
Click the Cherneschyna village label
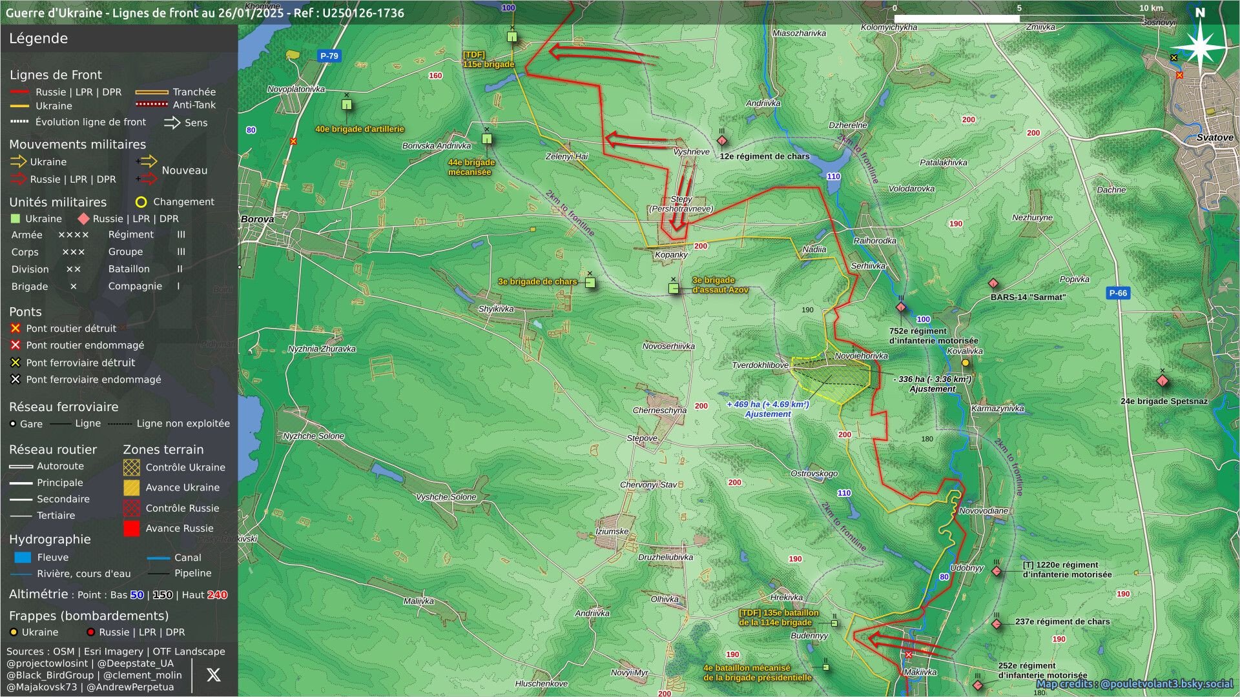pyautogui.click(x=659, y=410)
